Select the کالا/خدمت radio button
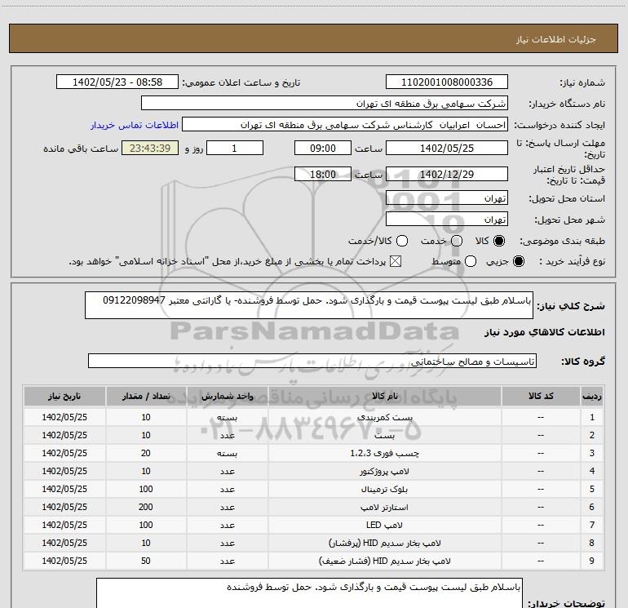628x608 pixels. click(402, 241)
